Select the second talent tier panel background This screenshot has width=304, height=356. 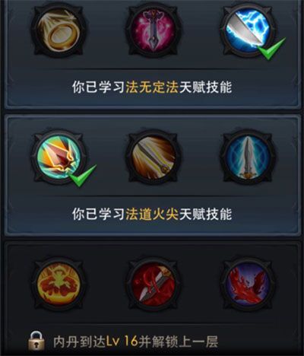(152, 176)
